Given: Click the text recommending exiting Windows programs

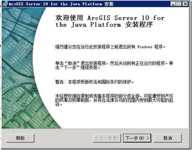Looking at the screenshot, I should click(x=110, y=47).
